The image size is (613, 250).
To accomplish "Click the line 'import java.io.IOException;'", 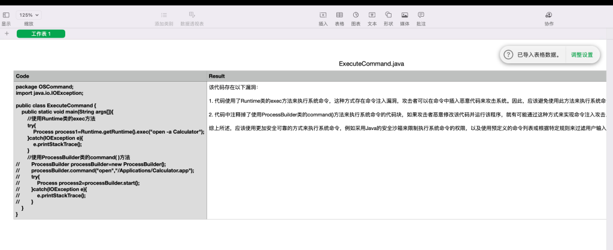I will tap(50, 93).
